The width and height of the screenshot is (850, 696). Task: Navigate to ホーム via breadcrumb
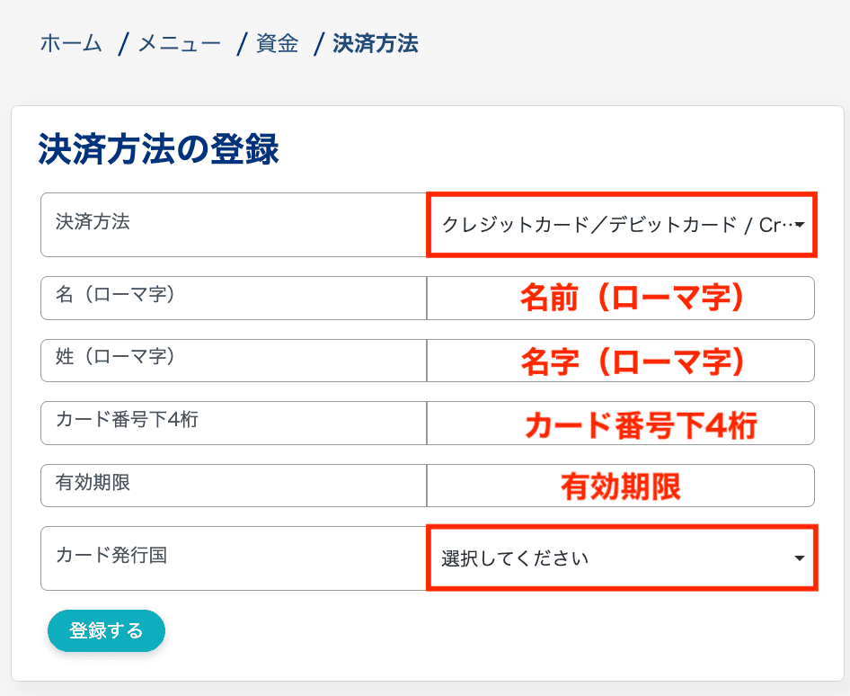(69, 43)
